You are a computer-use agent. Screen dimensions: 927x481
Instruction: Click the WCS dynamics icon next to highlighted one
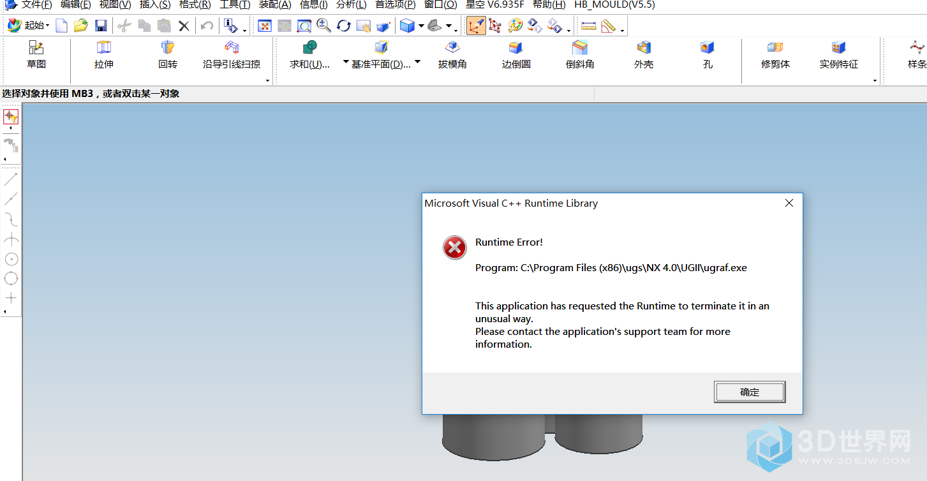(495, 26)
